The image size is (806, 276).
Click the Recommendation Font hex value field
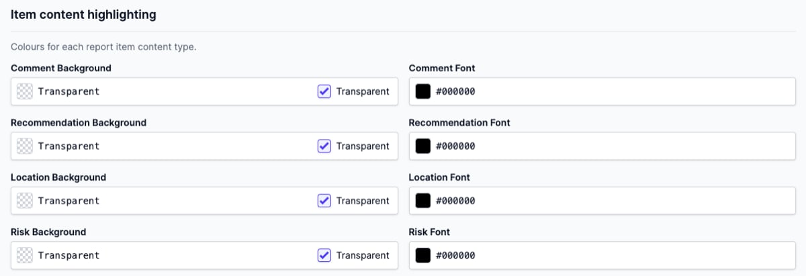(602, 146)
